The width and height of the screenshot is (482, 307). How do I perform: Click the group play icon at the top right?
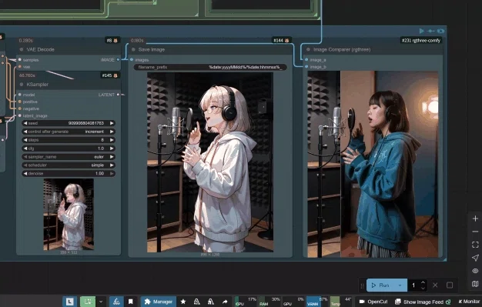pos(422,31)
